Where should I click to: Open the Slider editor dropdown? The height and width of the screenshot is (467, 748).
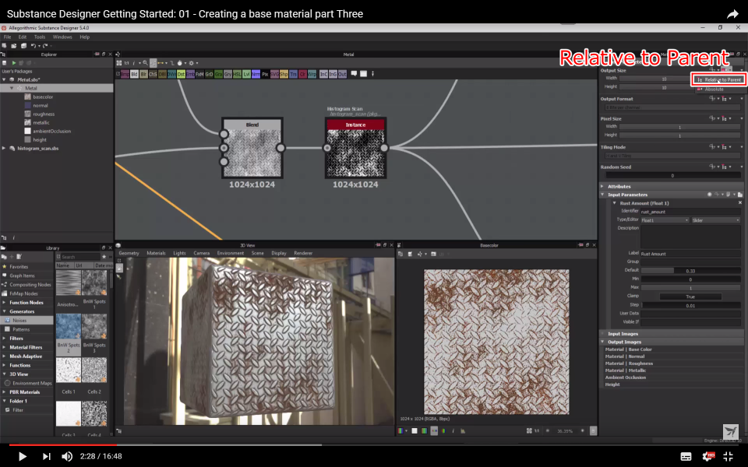pos(715,220)
